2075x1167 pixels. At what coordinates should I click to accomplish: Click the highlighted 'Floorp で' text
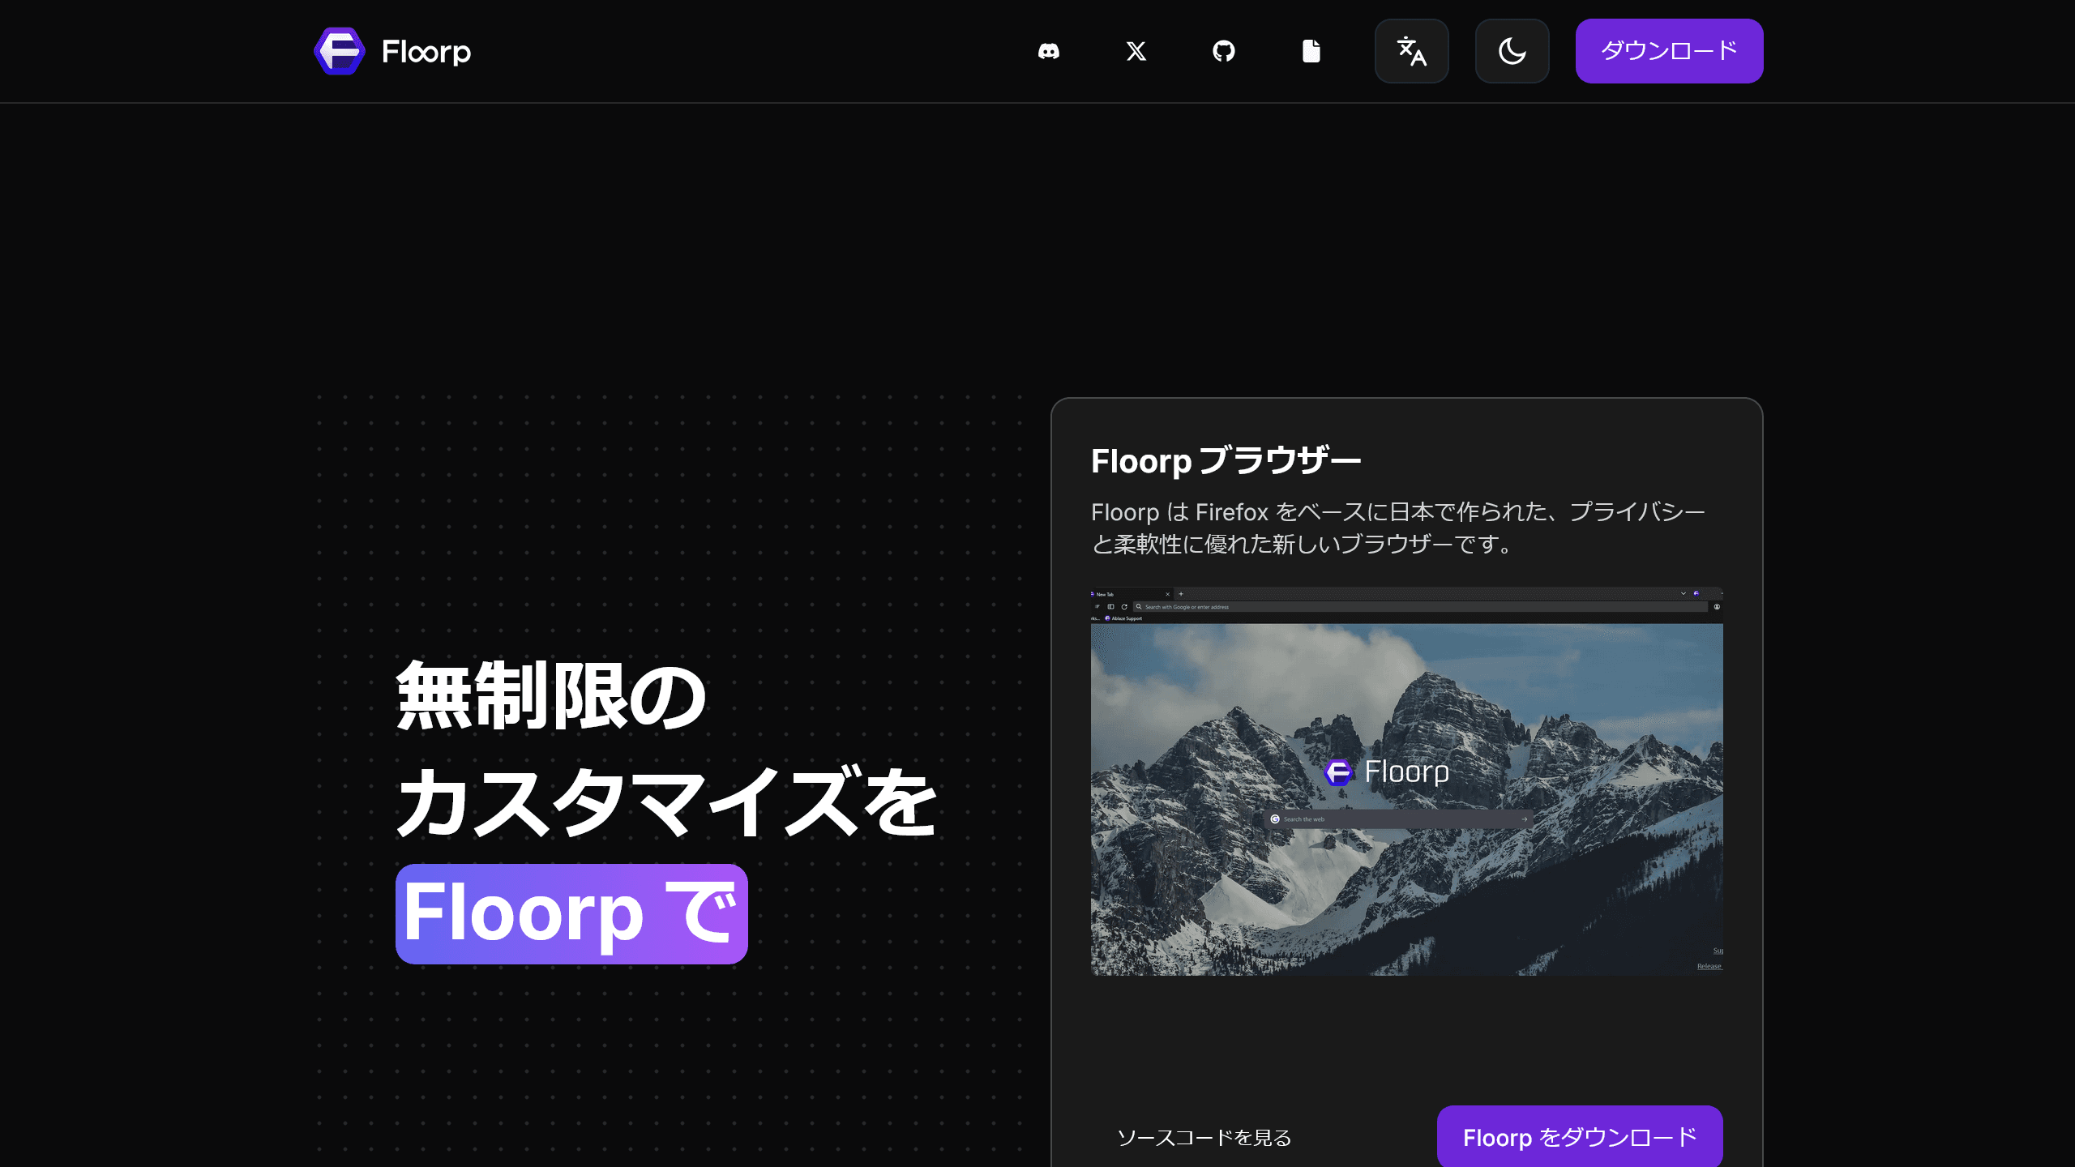(571, 913)
